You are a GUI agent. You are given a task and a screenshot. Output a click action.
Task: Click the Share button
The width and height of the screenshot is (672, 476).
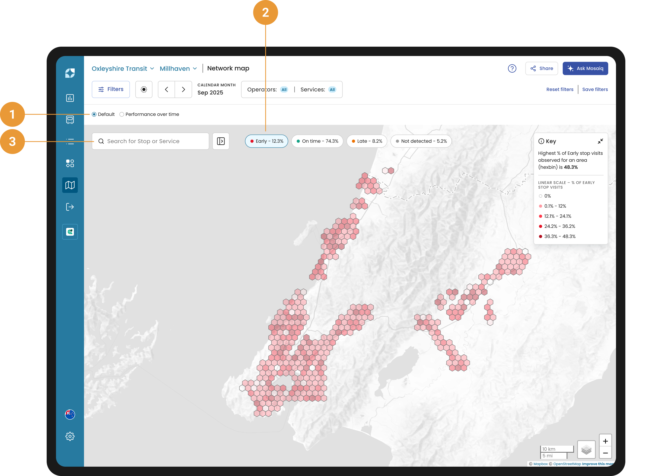click(x=541, y=68)
